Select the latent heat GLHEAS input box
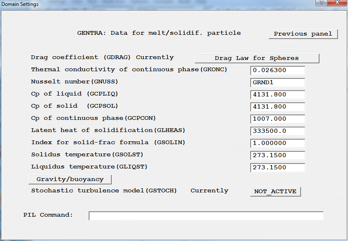This screenshot has width=348, height=241. coord(277,131)
